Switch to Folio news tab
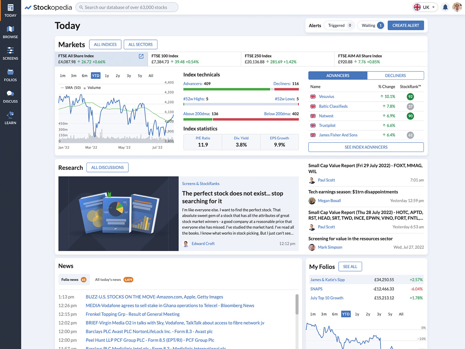 pyautogui.click(x=74, y=280)
